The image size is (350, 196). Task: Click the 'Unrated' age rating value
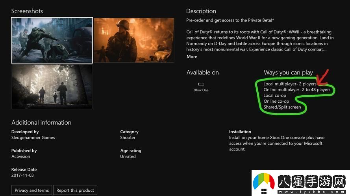click(x=128, y=156)
